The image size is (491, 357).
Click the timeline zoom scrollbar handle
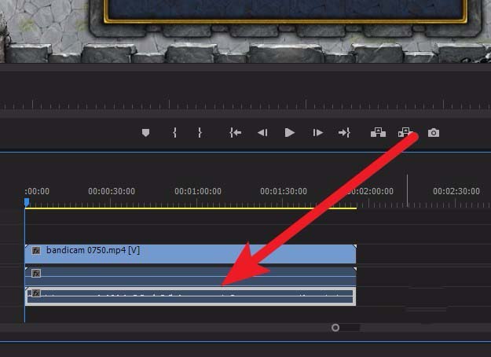[x=335, y=327]
